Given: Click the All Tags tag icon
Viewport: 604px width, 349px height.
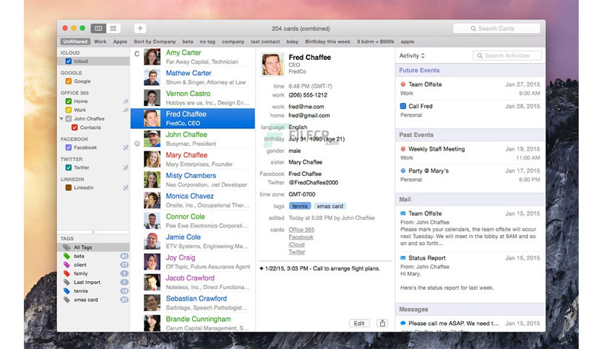Looking at the screenshot, I should click(67, 247).
